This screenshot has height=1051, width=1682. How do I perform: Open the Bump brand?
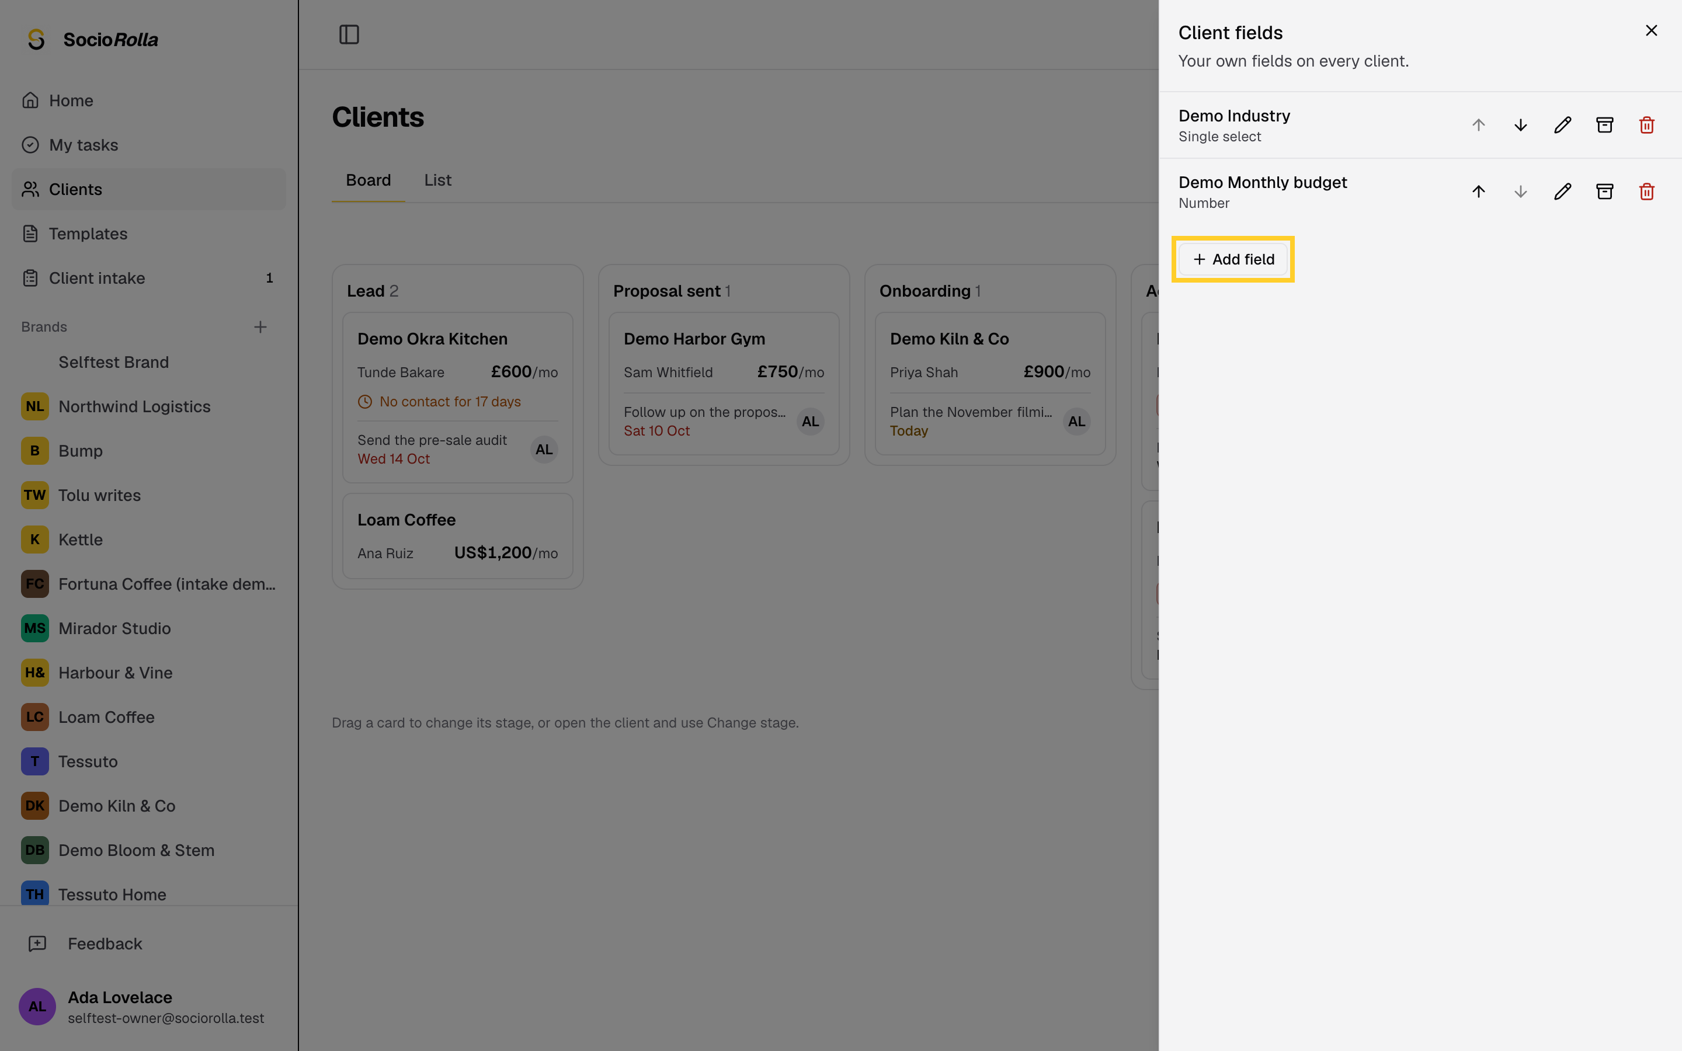tap(149, 451)
